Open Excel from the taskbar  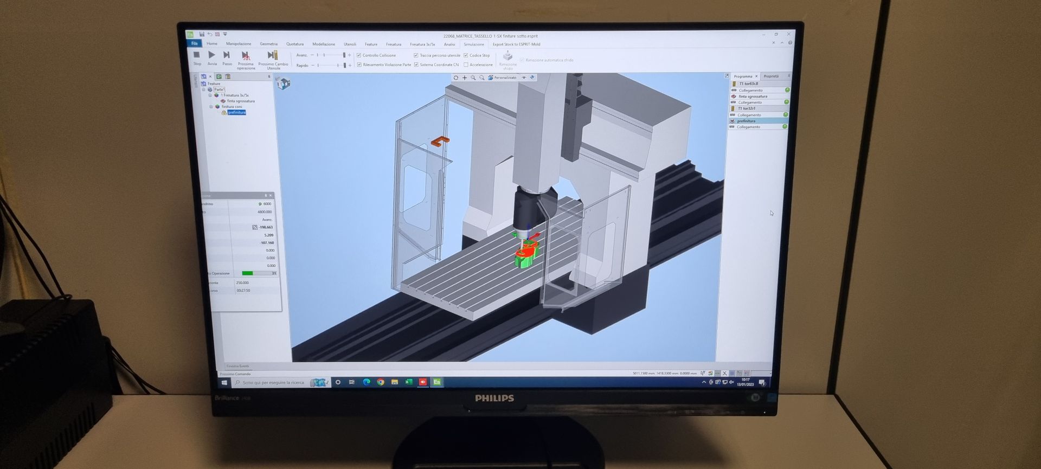[409, 382]
